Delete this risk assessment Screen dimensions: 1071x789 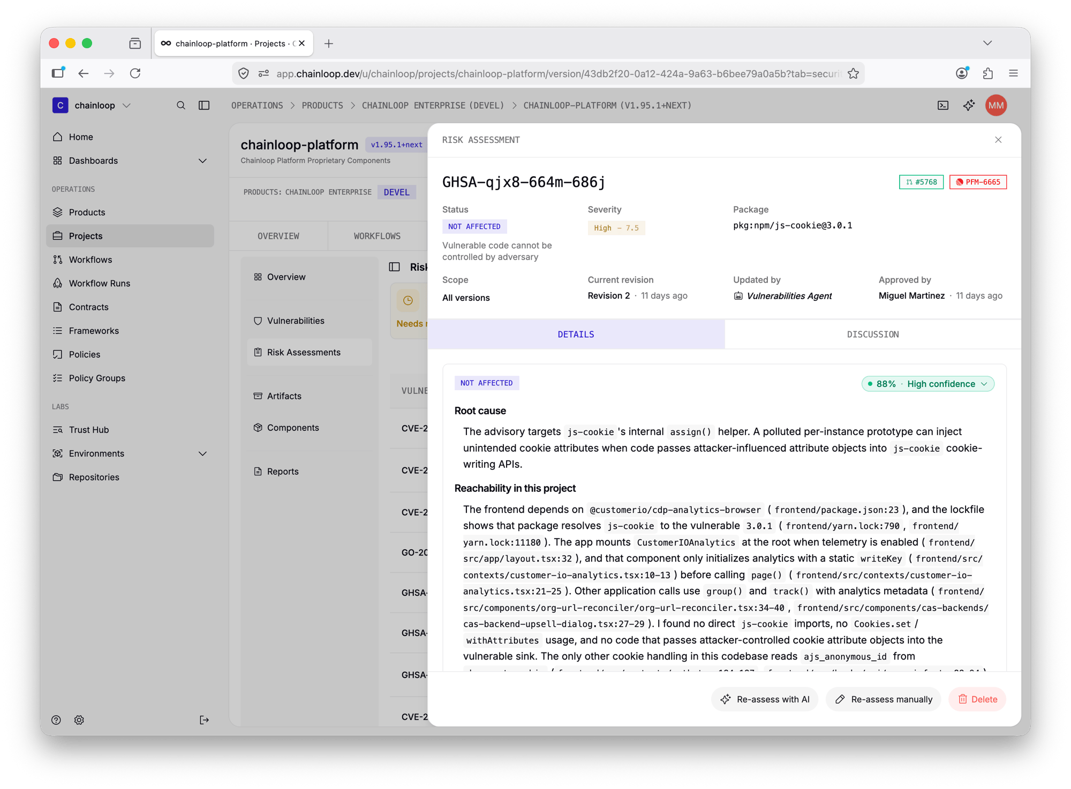pyautogui.click(x=977, y=700)
